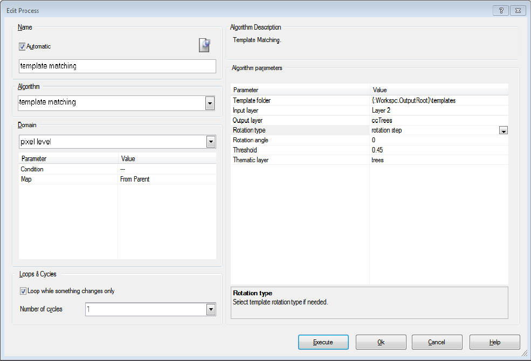
Task: Select the Input layer value Layer 2
Action: pos(439,110)
